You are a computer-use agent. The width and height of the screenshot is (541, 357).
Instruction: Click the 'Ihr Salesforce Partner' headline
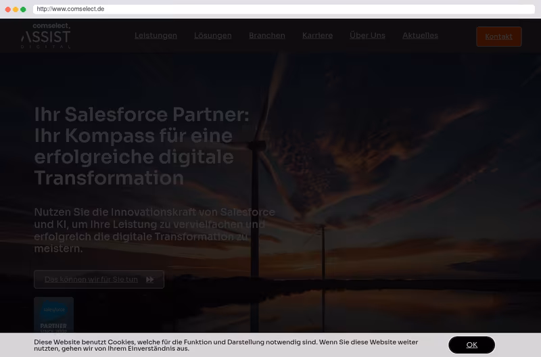[x=141, y=146]
